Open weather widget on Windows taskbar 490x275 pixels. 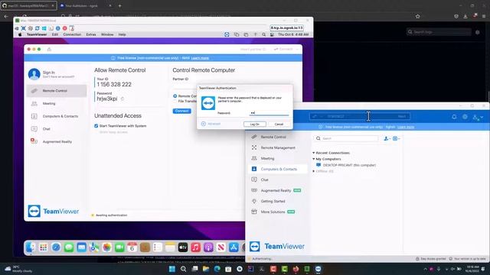(x=18, y=269)
